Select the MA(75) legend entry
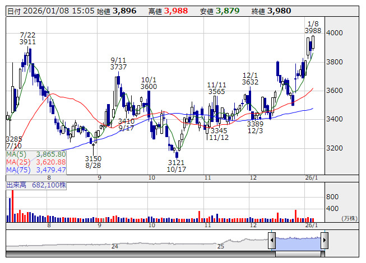The width and height of the screenshot is (366, 263). click(x=36, y=170)
